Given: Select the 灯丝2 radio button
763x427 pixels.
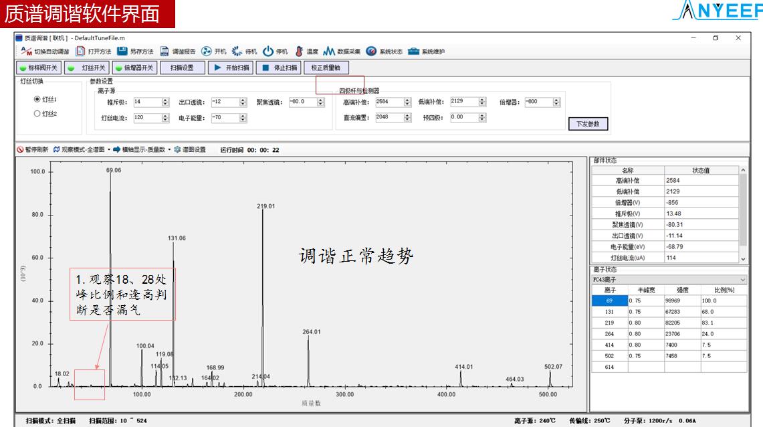Looking at the screenshot, I should tap(37, 114).
